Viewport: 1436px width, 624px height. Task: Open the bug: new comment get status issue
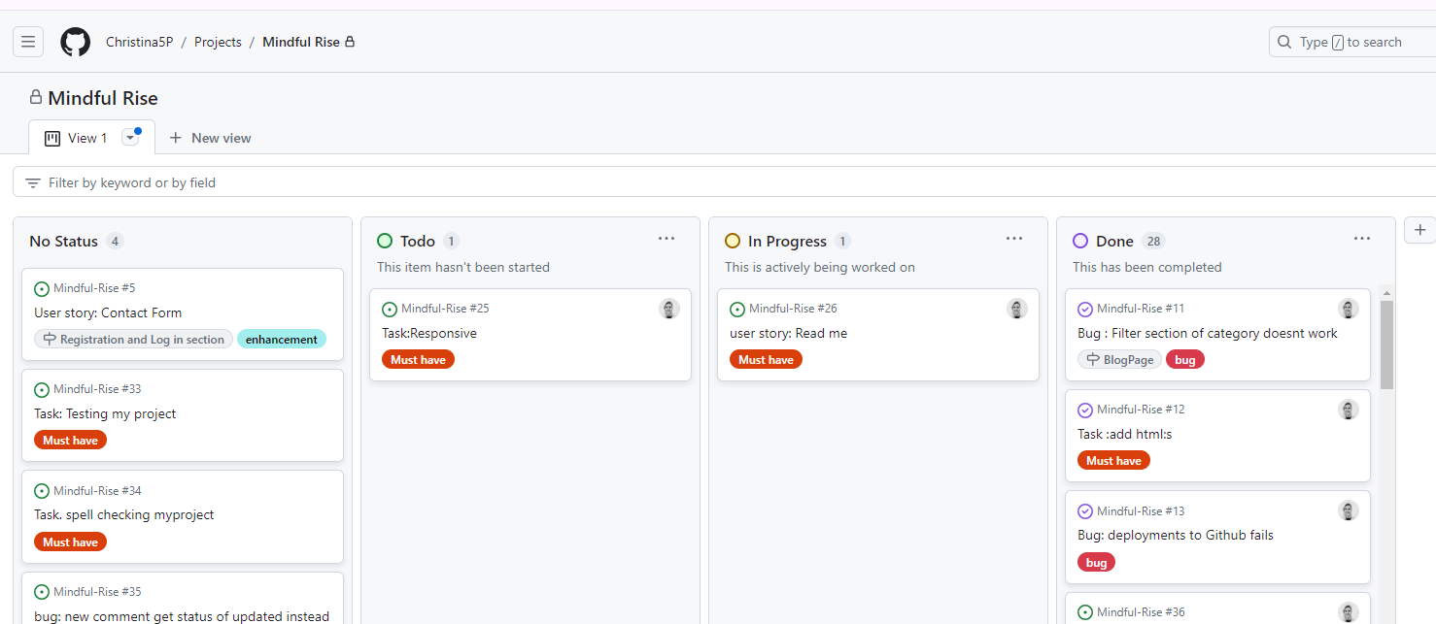coord(182,616)
